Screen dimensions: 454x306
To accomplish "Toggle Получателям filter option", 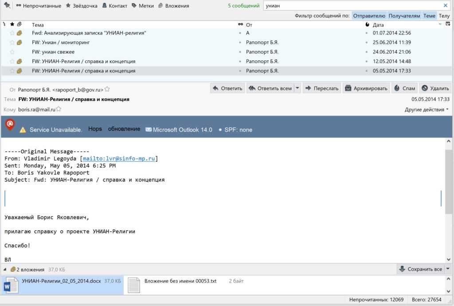I will click(x=404, y=16).
